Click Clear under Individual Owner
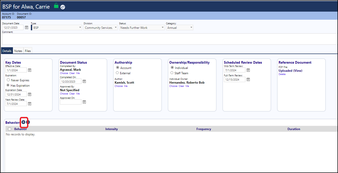338x173 pixels. [181, 86]
